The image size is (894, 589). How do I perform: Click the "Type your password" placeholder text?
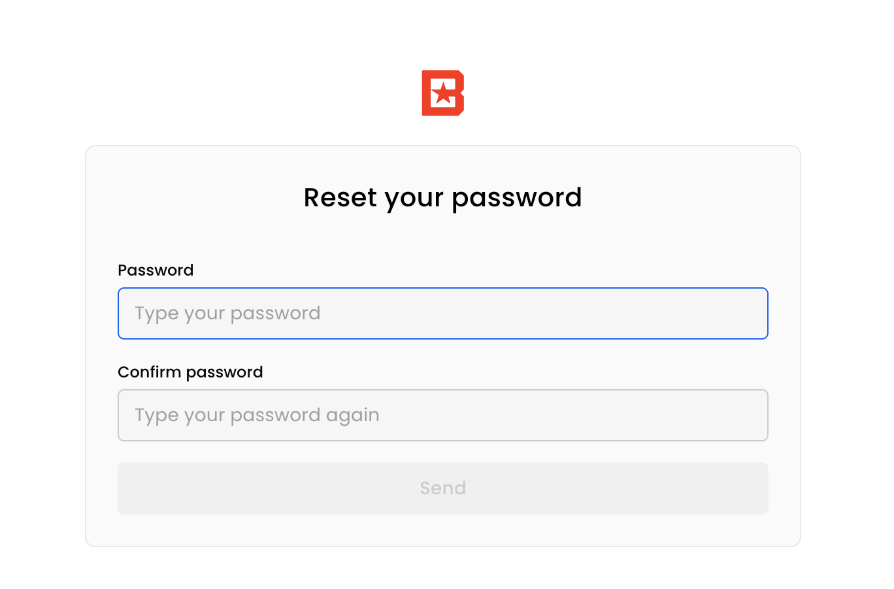point(227,313)
